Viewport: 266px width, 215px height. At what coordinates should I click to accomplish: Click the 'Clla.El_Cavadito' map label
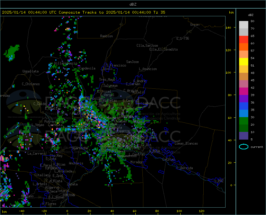[163, 49]
